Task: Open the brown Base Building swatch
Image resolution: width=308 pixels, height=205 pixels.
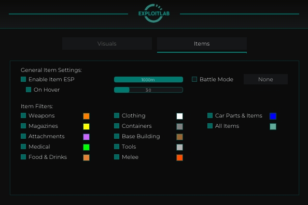Action: click(x=179, y=137)
